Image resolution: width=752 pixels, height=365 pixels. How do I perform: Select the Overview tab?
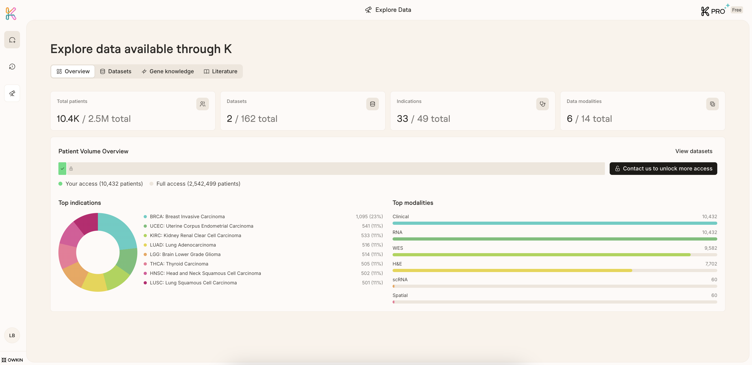[x=73, y=71]
